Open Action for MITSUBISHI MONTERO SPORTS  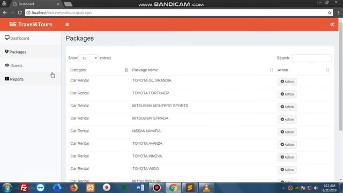pyautogui.click(x=287, y=107)
